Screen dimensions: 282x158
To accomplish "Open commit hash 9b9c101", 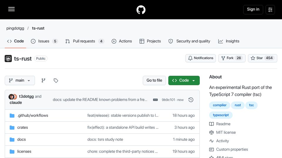I will (x=168, y=100).
